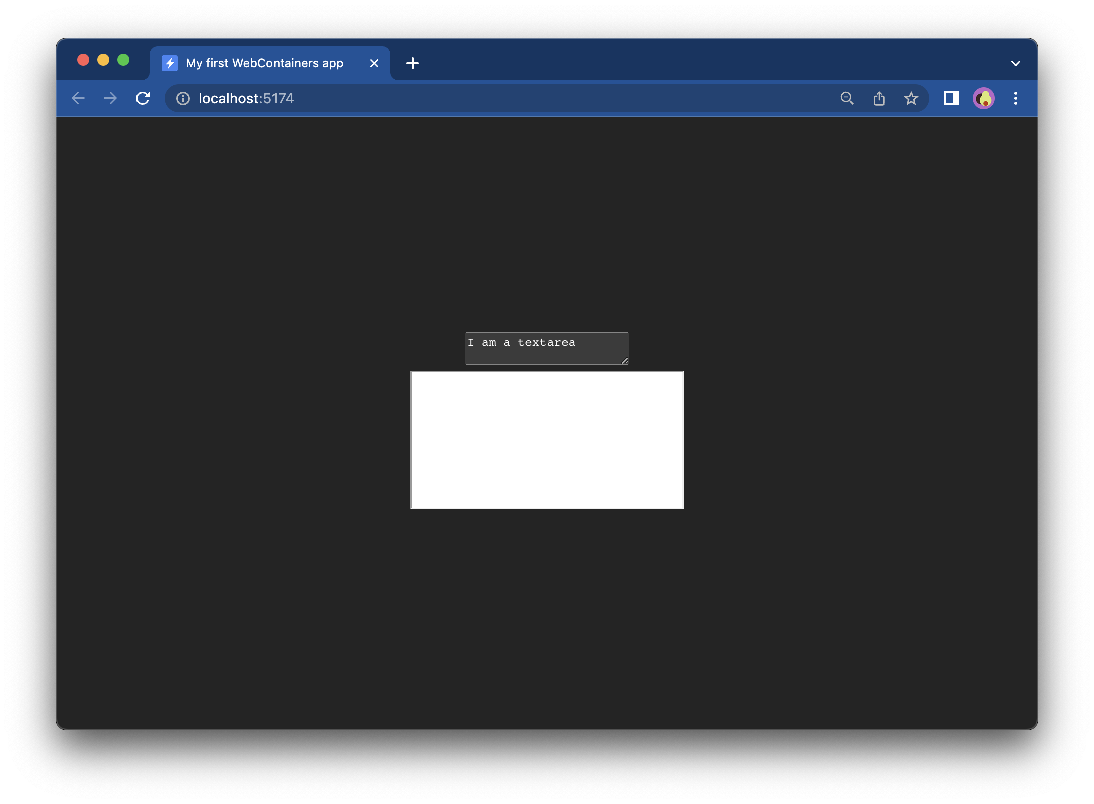The width and height of the screenshot is (1094, 804).
Task: Select the My first WebContainers app tab
Action: point(270,63)
